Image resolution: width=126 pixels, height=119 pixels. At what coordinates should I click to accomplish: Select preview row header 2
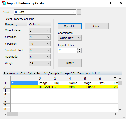click(x=7, y=87)
